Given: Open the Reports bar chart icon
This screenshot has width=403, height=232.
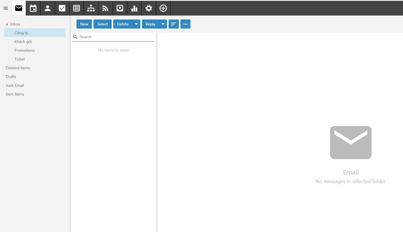Looking at the screenshot, I should click(134, 8).
